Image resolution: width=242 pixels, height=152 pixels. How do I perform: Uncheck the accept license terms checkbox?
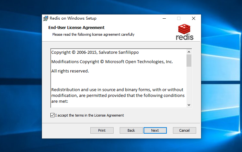click(x=52, y=115)
